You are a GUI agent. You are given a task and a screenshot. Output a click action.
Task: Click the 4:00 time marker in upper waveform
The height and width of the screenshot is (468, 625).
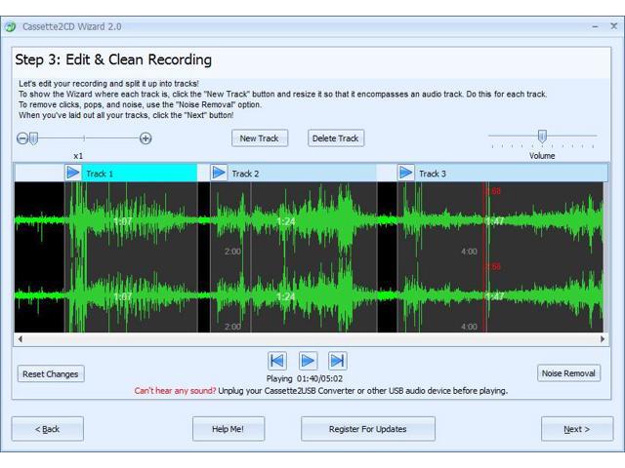pyautogui.click(x=469, y=252)
